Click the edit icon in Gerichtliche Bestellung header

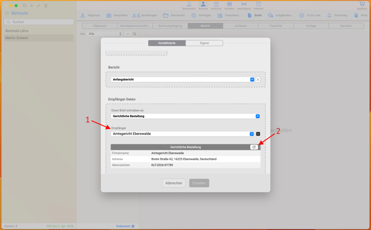pos(254,147)
